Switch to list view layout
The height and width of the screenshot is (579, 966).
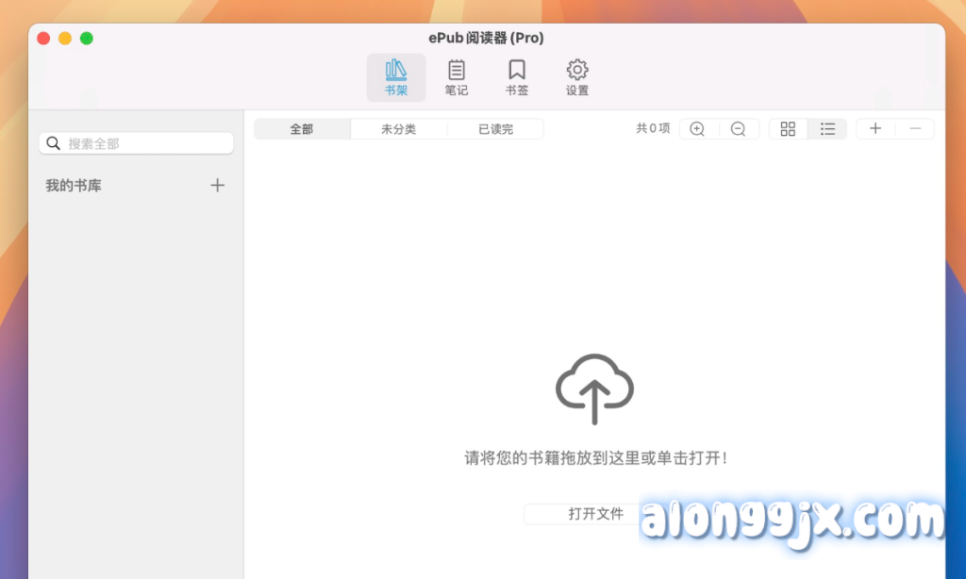(x=827, y=129)
